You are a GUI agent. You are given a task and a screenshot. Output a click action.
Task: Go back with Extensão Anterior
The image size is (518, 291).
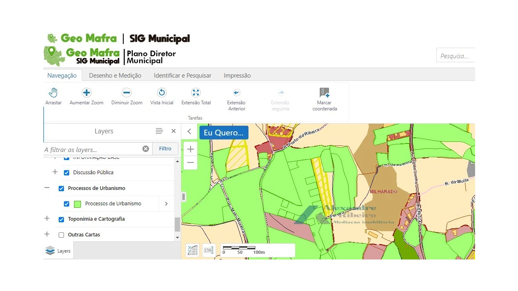tap(236, 93)
